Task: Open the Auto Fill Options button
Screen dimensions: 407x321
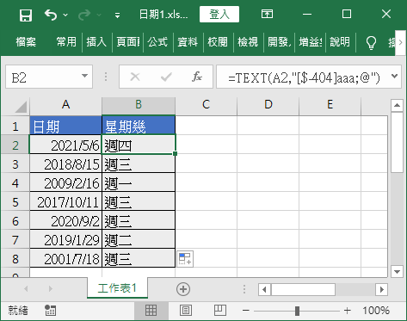Action: [x=185, y=259]
